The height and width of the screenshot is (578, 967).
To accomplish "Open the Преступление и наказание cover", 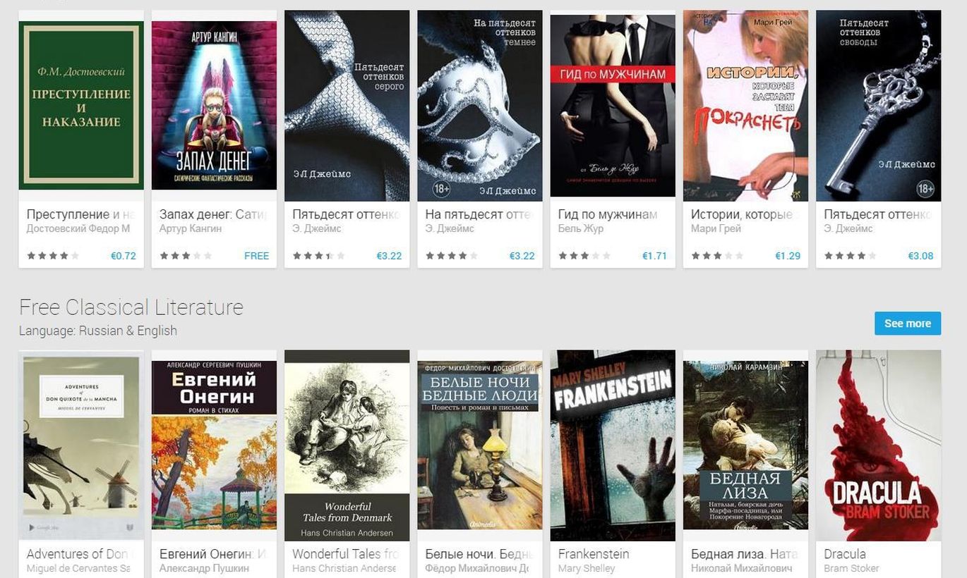I will point(81,105).
